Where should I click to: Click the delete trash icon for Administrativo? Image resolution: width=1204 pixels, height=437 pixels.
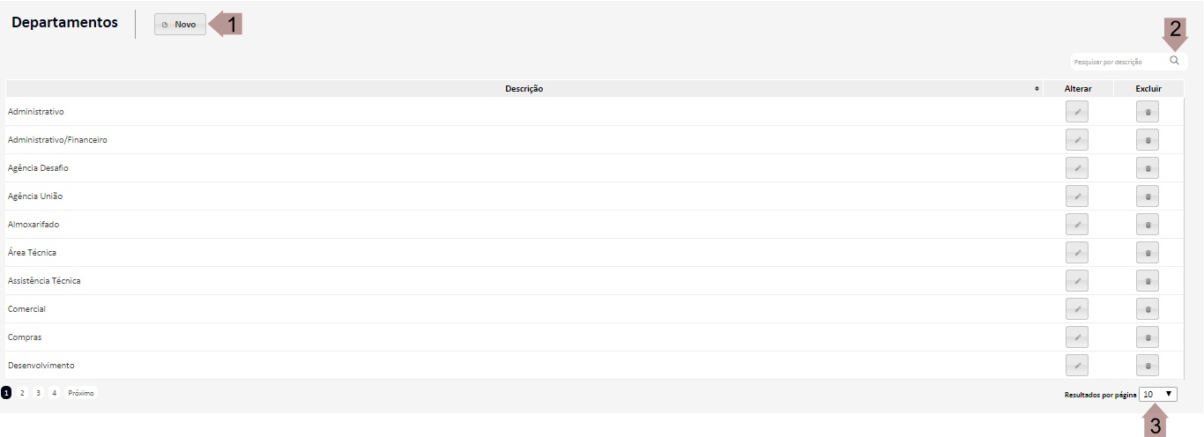[1148, 112]
